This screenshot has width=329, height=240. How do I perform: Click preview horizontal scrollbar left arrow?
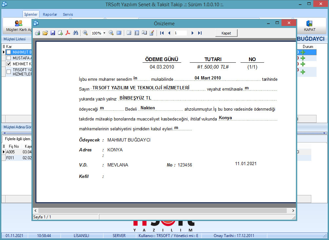coord(35,210)
